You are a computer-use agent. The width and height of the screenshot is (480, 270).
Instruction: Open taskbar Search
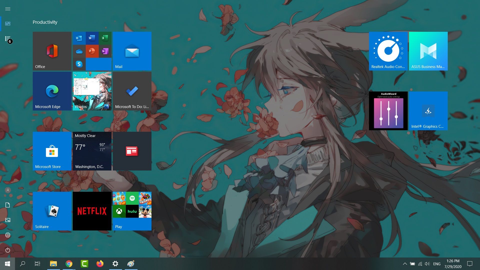click(x=22, y=264)
